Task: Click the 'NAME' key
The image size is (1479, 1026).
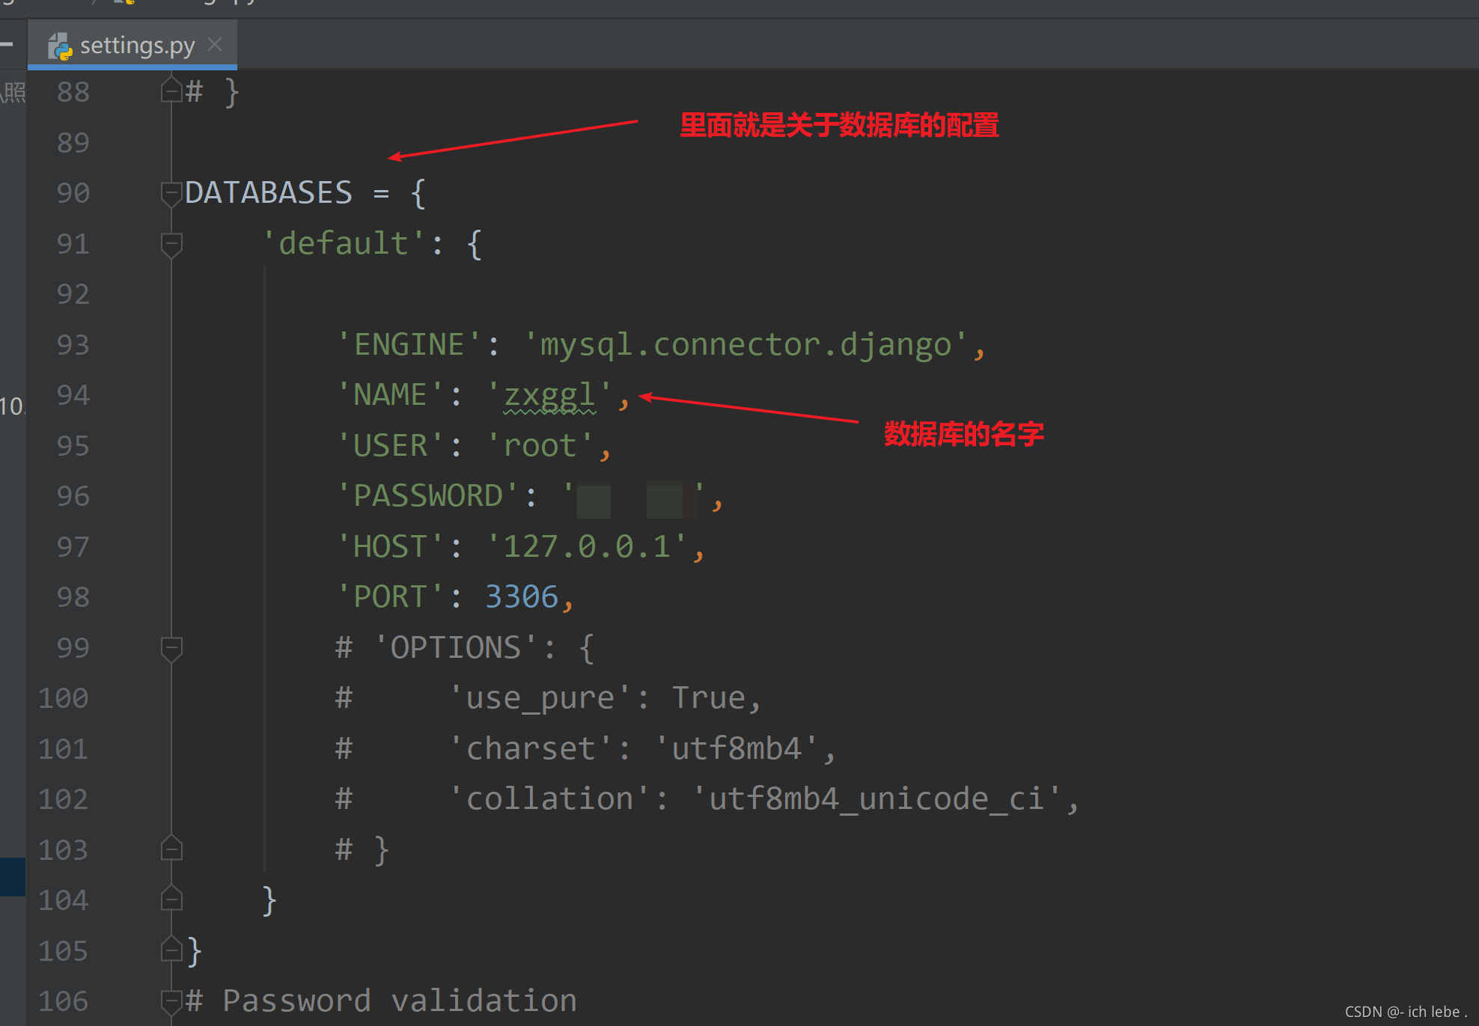Action: click(390, 395)
